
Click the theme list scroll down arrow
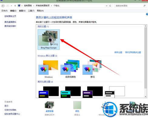[146, 97]
